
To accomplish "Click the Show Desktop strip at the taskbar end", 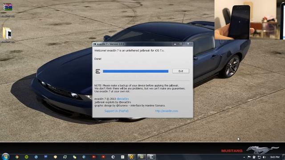I will tap(284, 157).
